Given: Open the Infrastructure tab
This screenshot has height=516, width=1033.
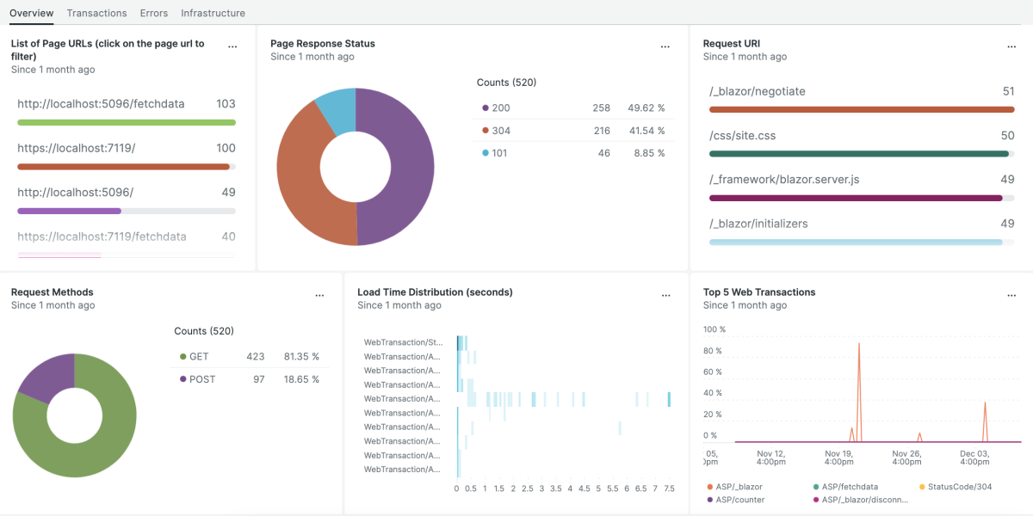Looking at the screenshot, I should pos(213,13).
